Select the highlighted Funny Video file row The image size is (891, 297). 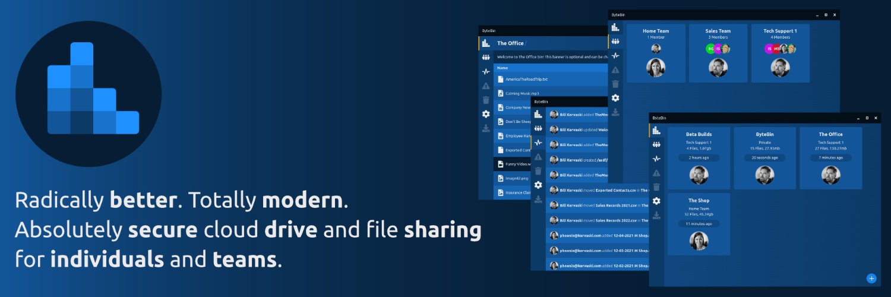pyautogui.click(x=513, y=165)
